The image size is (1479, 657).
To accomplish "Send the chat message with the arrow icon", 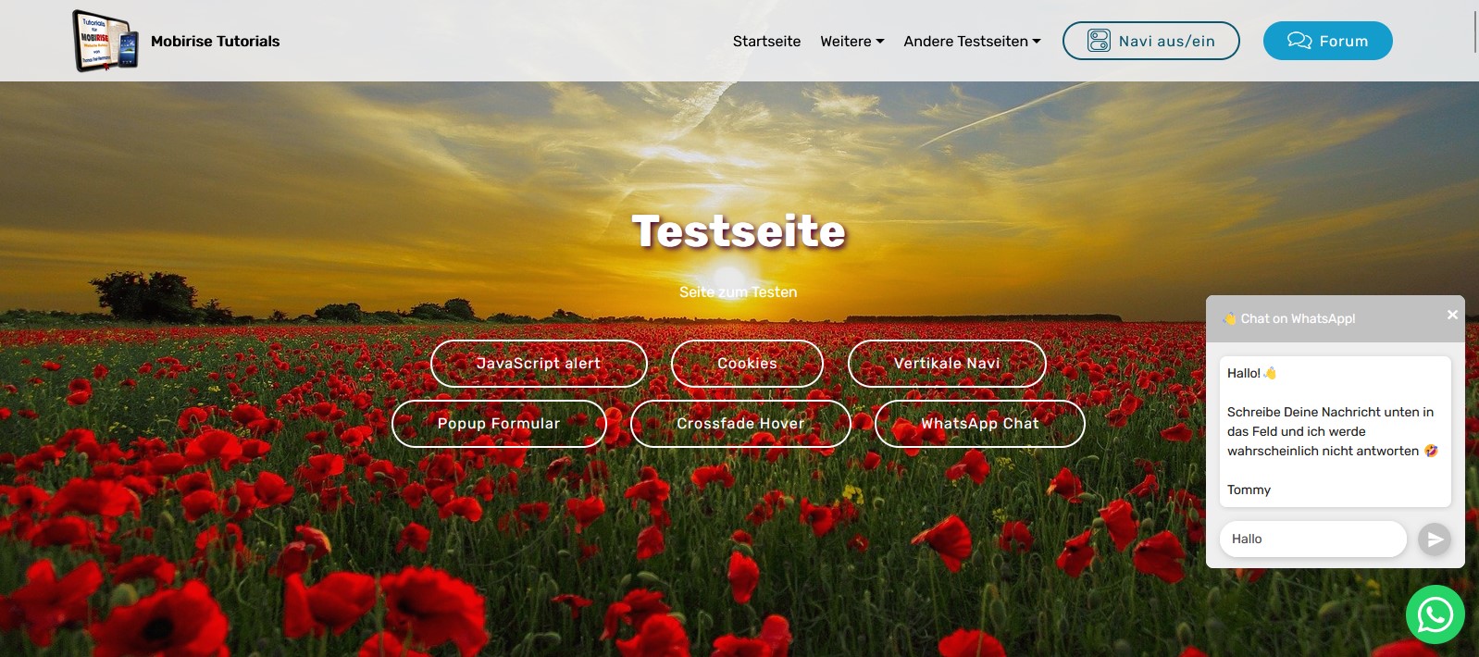I will click(1434, 539).
